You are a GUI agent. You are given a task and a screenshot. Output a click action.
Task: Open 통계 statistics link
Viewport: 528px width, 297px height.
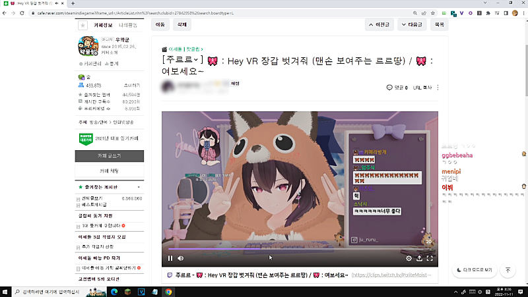[x=112, y=63]
